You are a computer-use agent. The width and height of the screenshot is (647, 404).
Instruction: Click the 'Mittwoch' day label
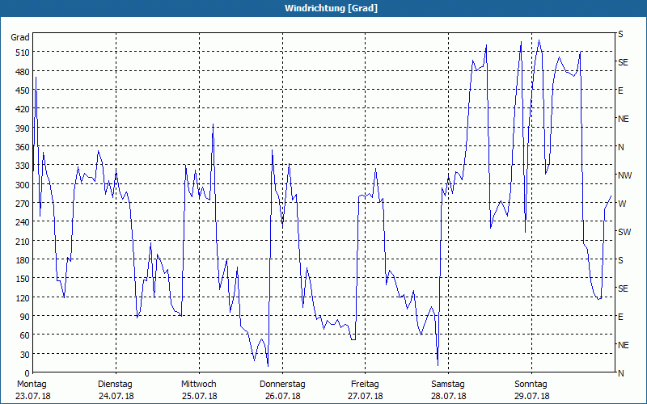[x=199, y=385]
